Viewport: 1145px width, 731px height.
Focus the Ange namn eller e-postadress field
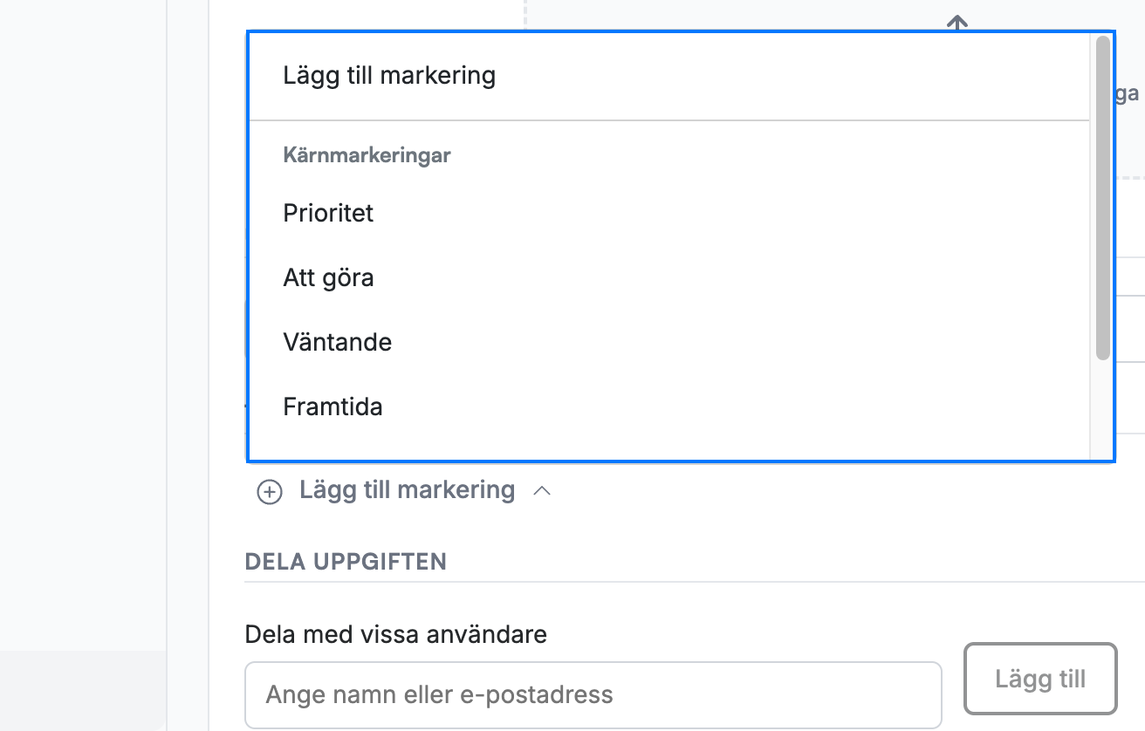tap(593, 694)
